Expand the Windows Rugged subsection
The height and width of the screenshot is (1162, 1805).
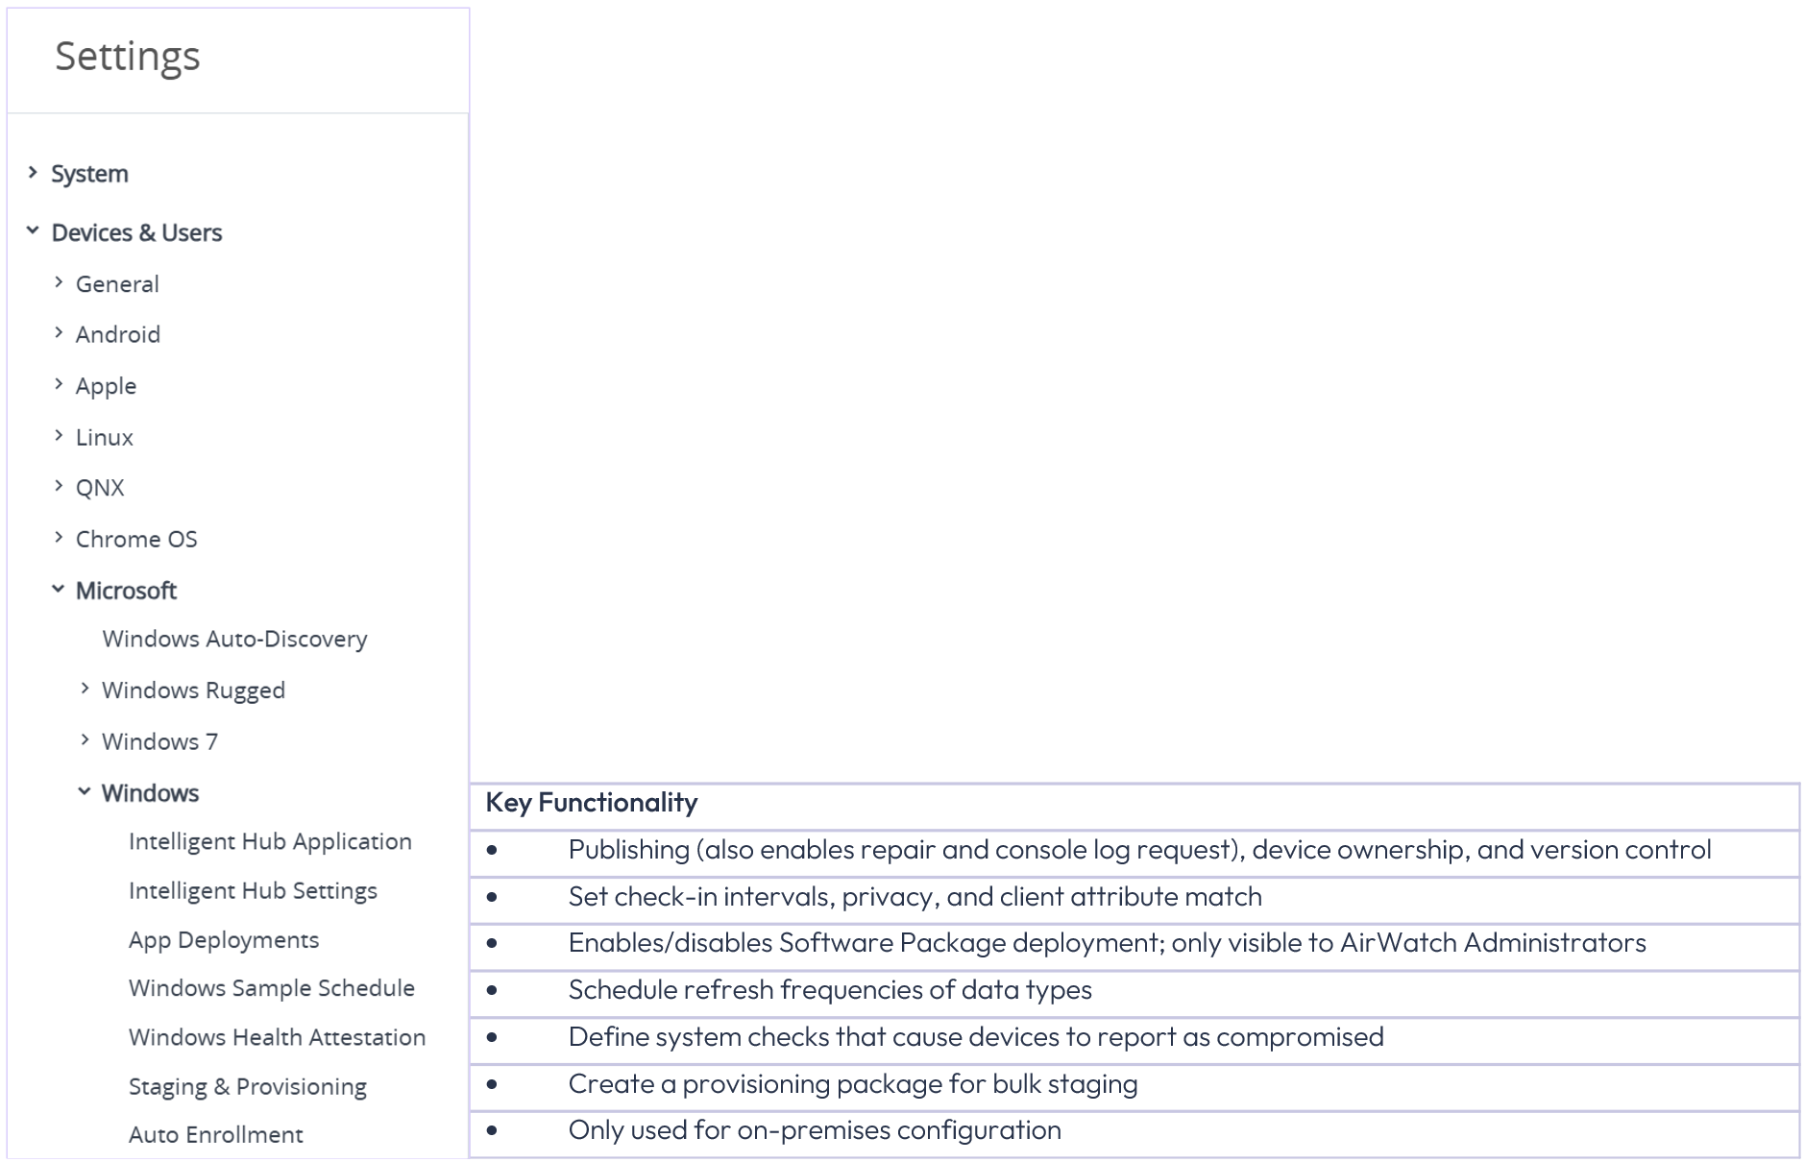(x=193, y=690)
